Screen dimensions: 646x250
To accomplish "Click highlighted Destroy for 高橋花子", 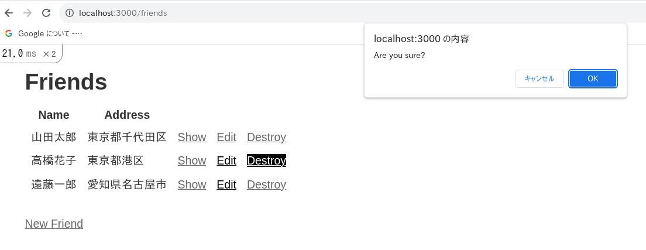I will pos(266,160).
